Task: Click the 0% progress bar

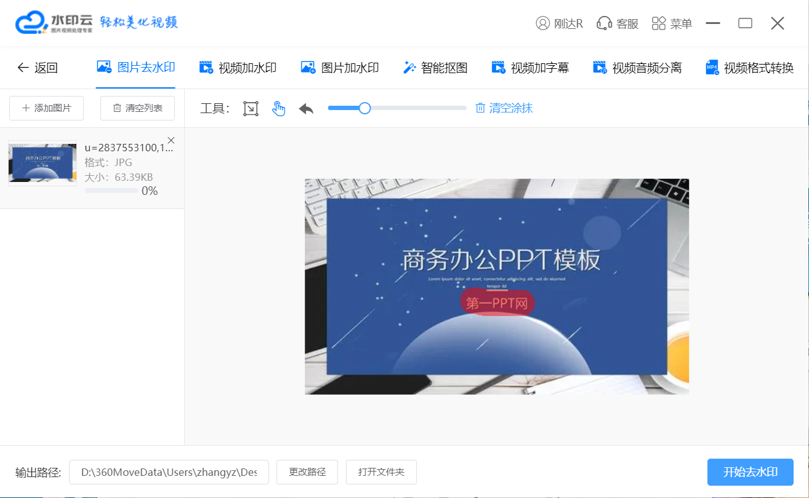Action: point(111,191)
